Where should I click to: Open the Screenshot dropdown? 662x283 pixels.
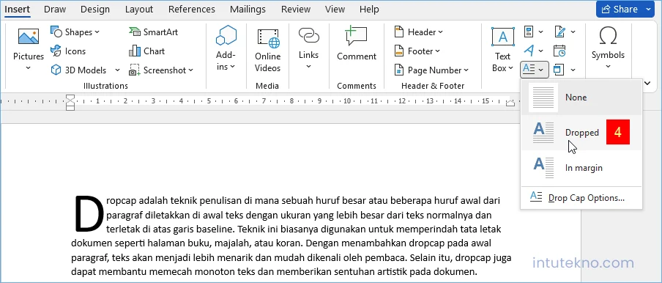point(161,70)
